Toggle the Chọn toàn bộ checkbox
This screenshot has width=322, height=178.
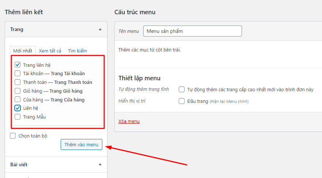pos(13,136)
